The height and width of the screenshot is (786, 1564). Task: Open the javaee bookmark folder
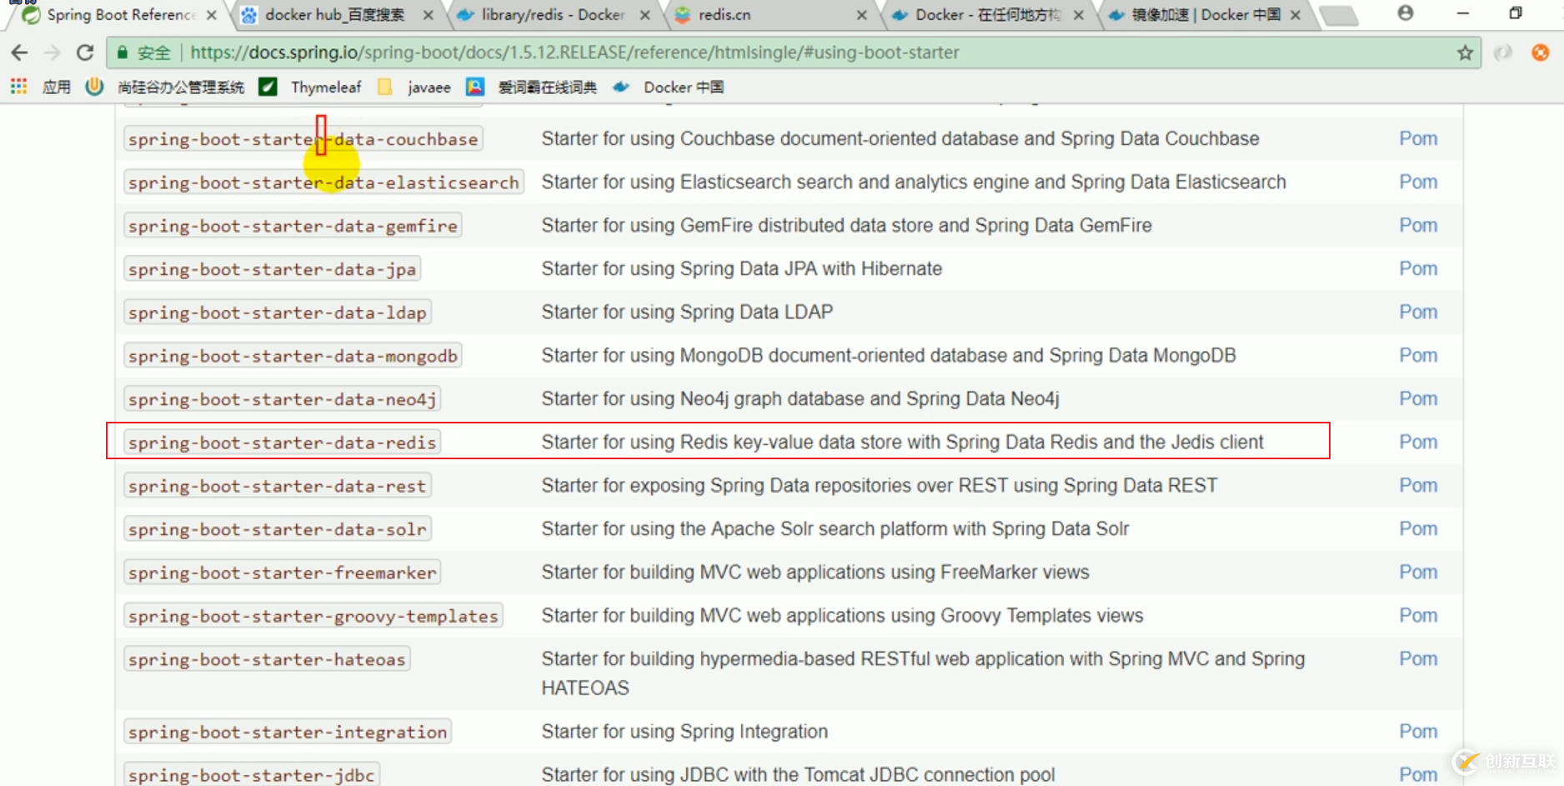tap(428, 87)
